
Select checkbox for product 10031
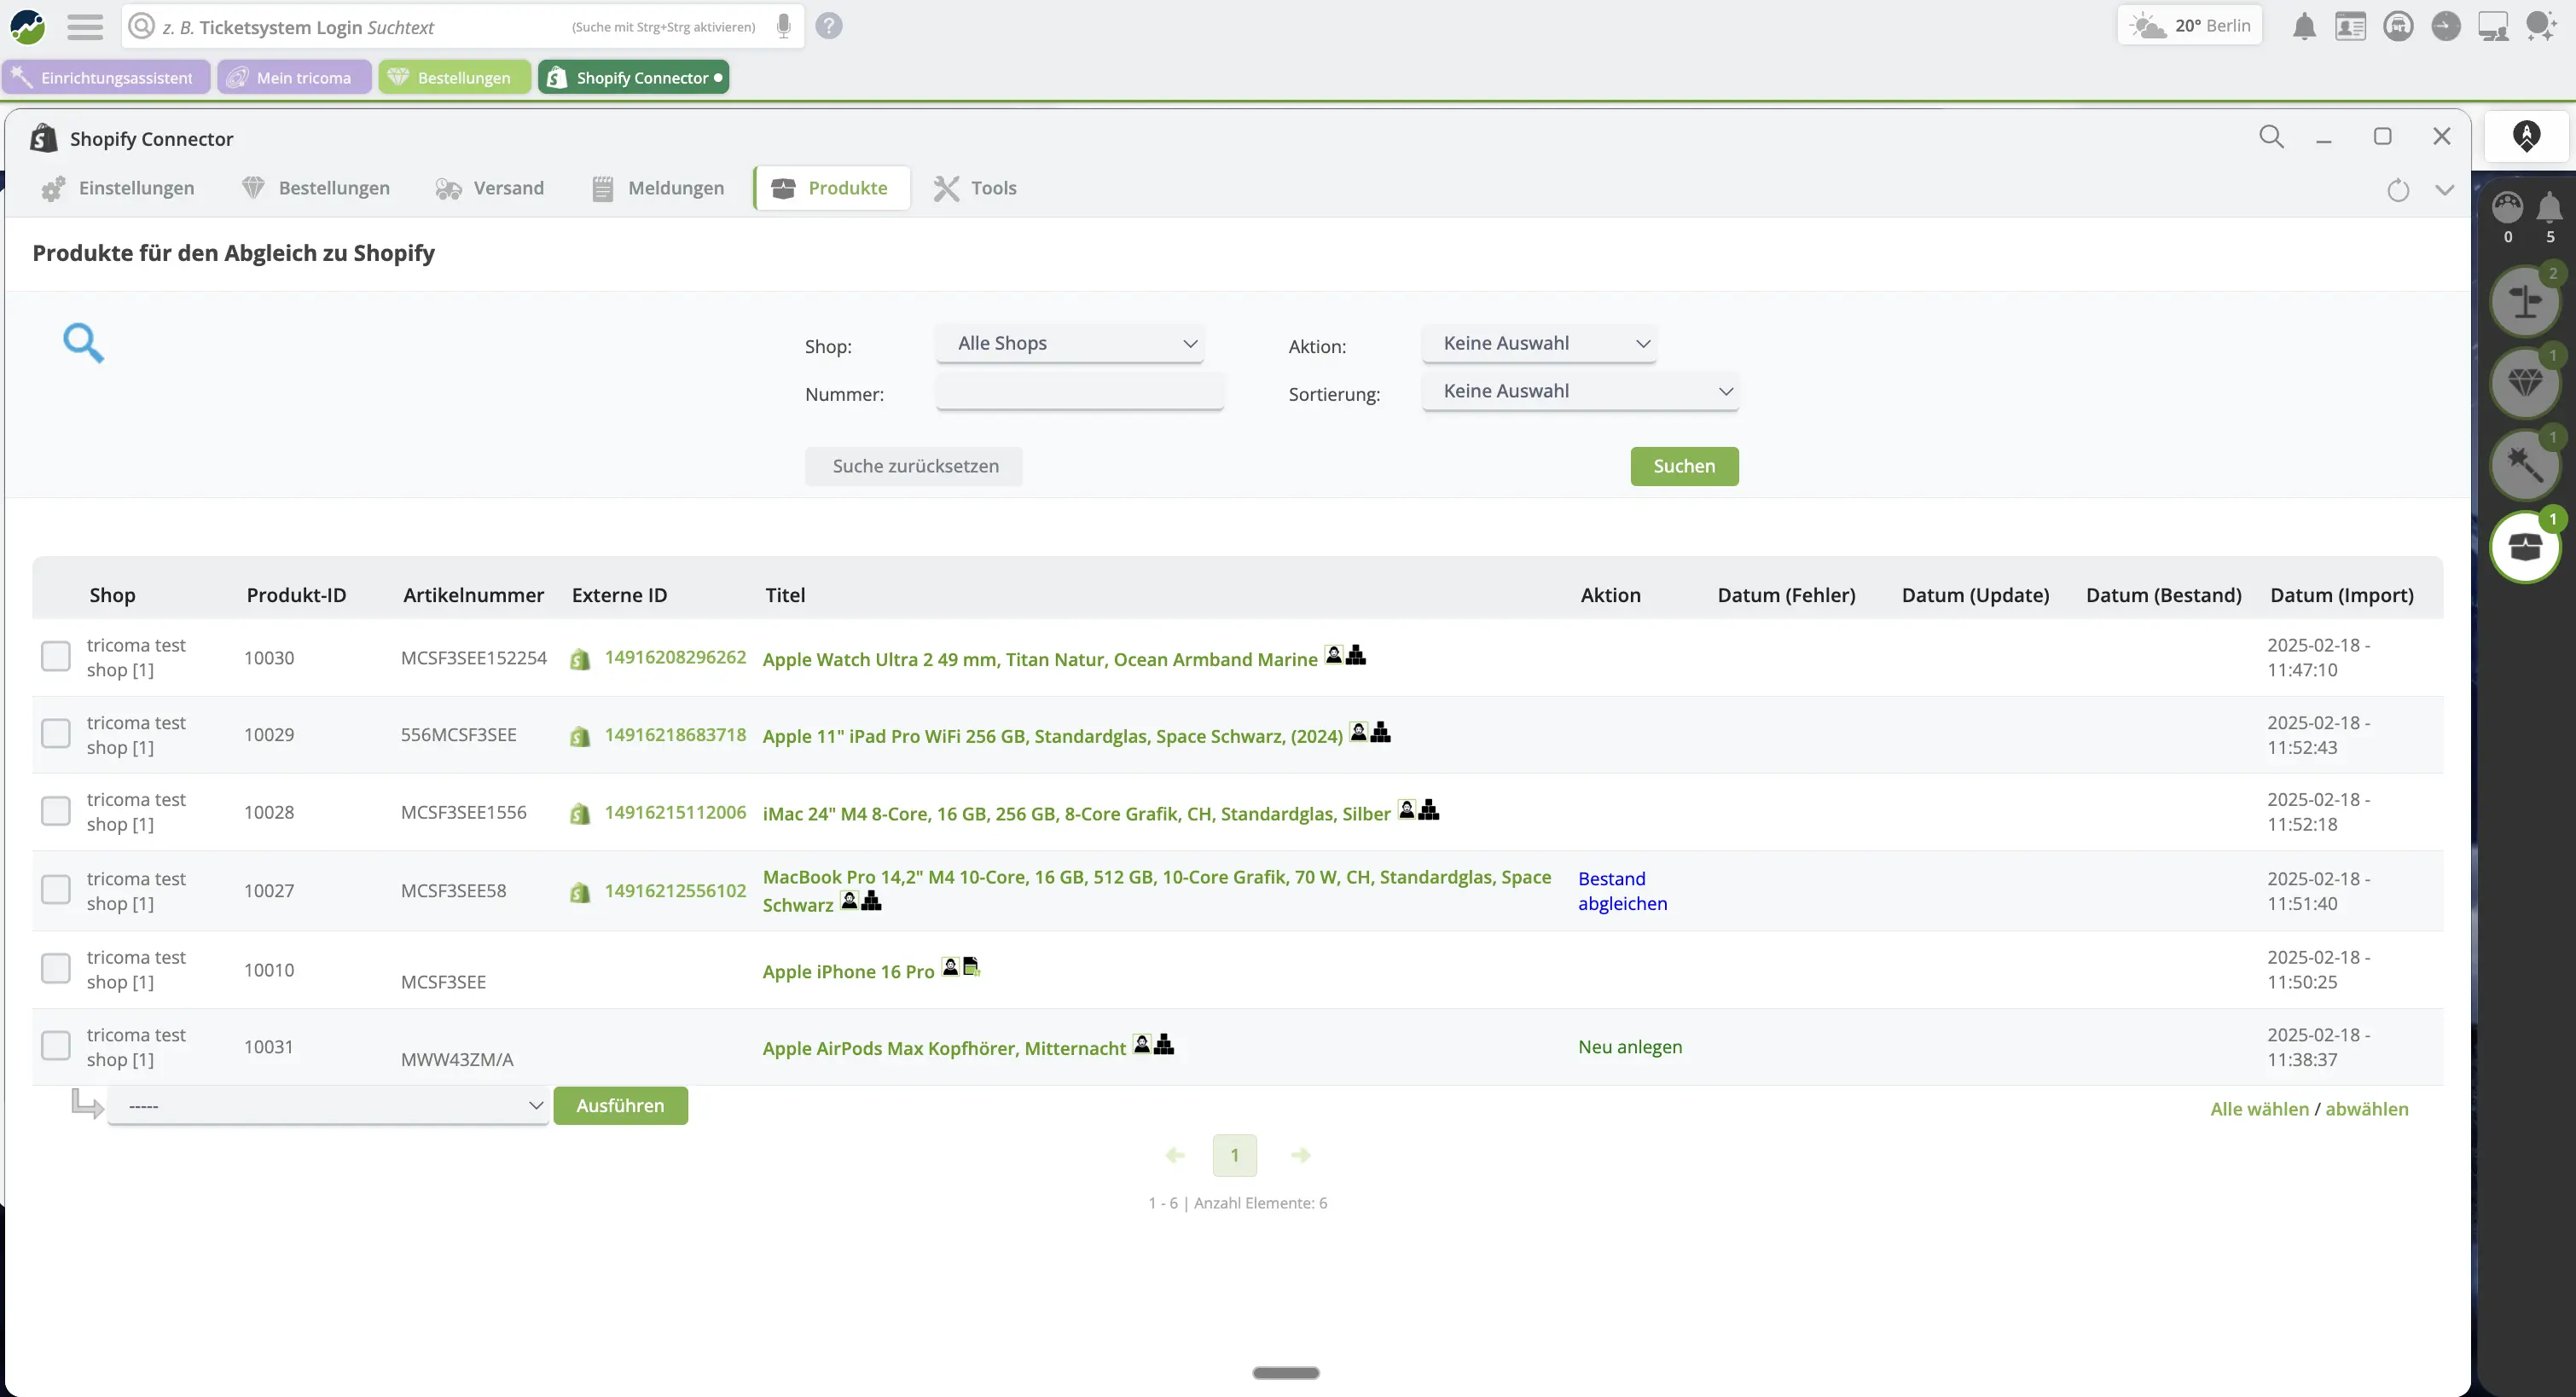tap(56, 1046)
